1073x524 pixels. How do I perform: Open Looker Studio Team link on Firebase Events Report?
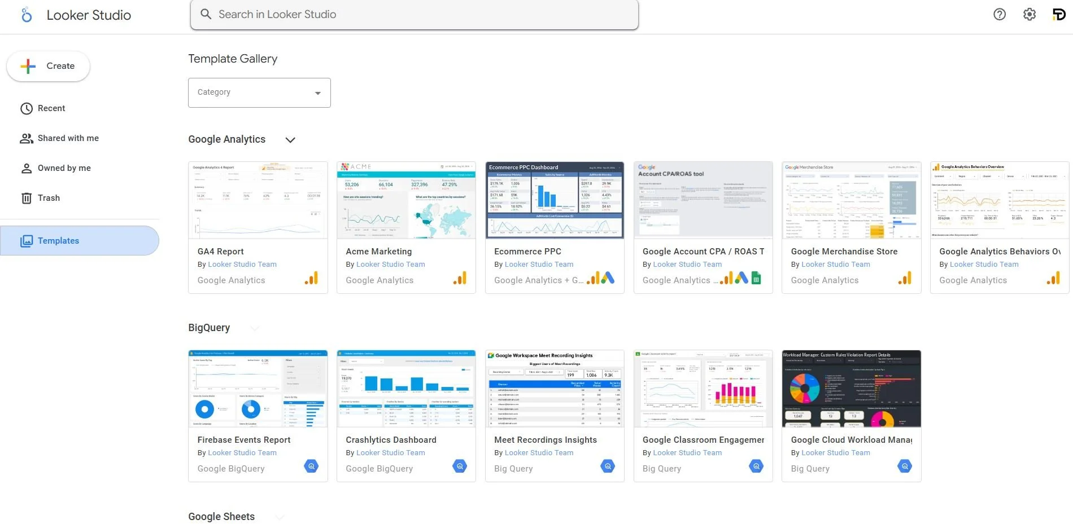pos(242,453)
